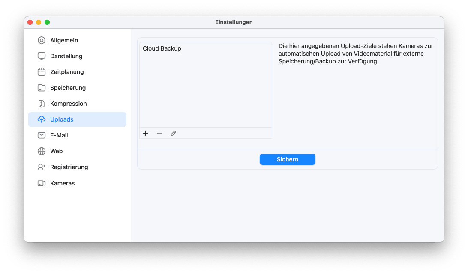This screenshot has width=468, height=274.
Task: Switch to the Kameras section
Action: [x=62, y=183]
